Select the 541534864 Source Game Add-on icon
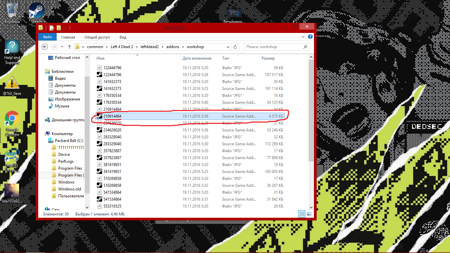 point(99,199)
